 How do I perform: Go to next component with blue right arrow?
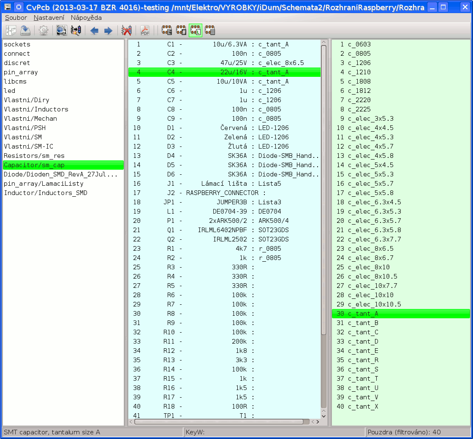pos(108,30)
